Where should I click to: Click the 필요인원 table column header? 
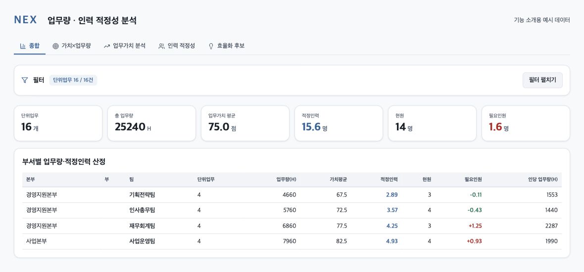[473, 179]
